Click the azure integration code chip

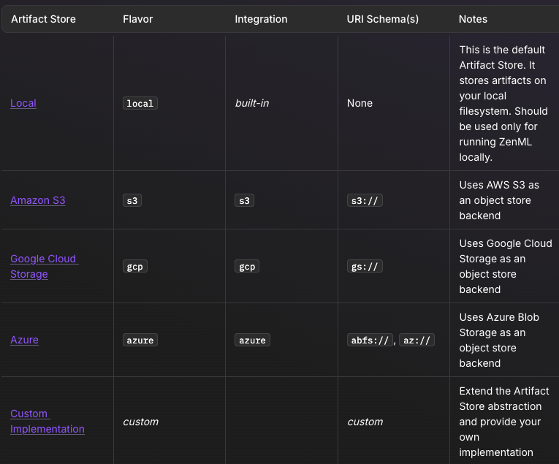coord(252,341)
